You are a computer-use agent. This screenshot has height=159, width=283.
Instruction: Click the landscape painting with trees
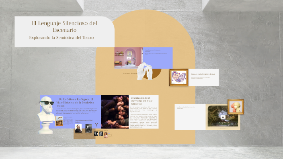(223, 116)
